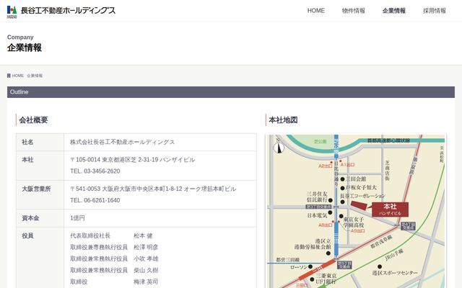The width and height of the screenshot is (462, 288).
Task: Click the Company page title text
Action: point(20,37)
